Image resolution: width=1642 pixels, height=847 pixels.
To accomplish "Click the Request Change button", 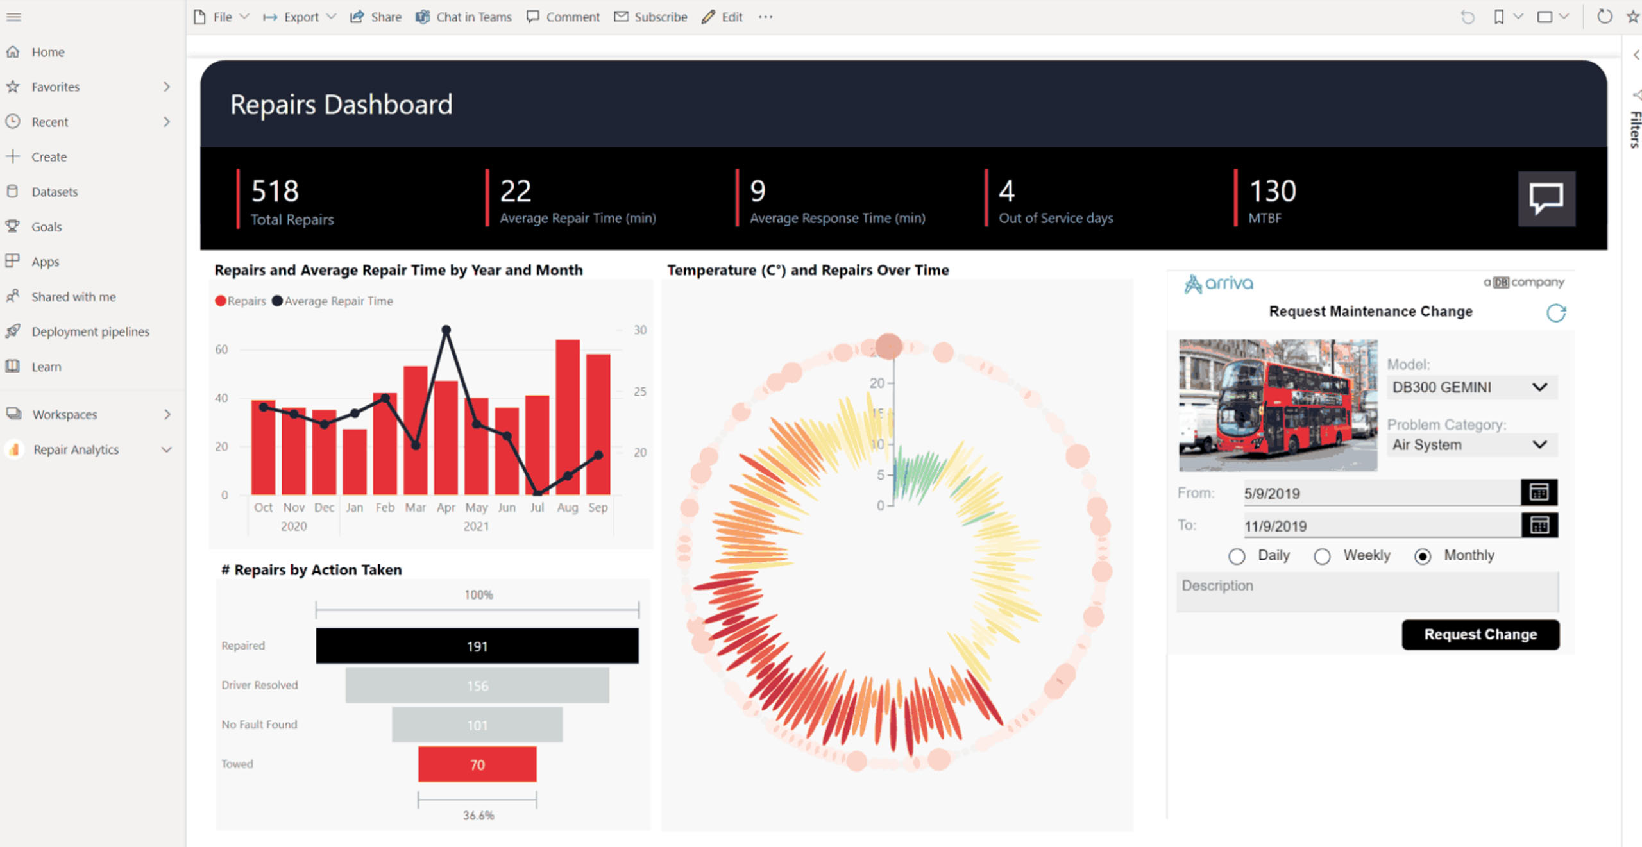I will coord(1480,635).
